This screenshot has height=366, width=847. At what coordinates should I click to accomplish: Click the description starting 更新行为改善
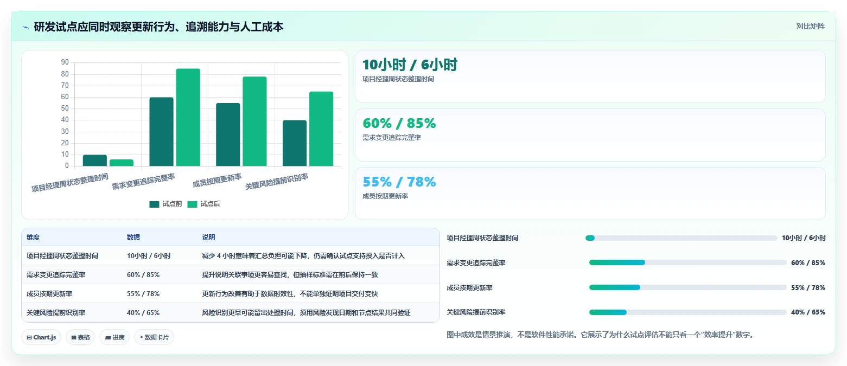tap(290, 294)
